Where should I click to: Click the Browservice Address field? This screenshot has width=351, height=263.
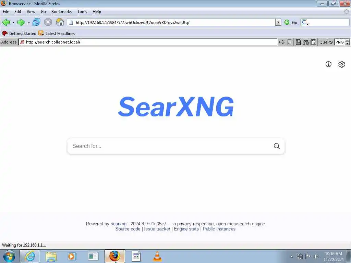[x=148, y=42]
